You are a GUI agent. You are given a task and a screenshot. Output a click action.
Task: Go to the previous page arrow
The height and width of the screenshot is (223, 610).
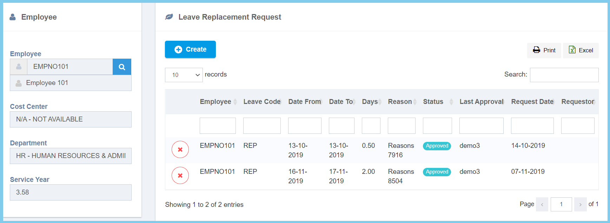point(542,204)
